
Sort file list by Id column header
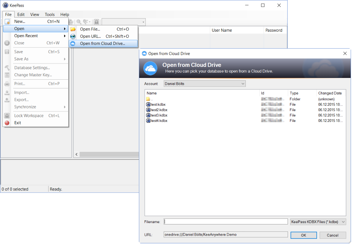[274, 93]
